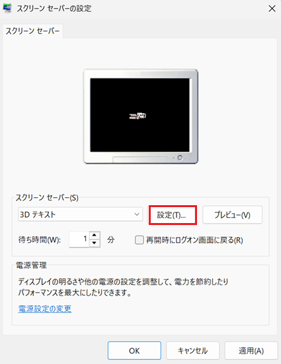Open the 電源設定の変更 link
This screenshot has width=281, height=364.
pos(45,309)
